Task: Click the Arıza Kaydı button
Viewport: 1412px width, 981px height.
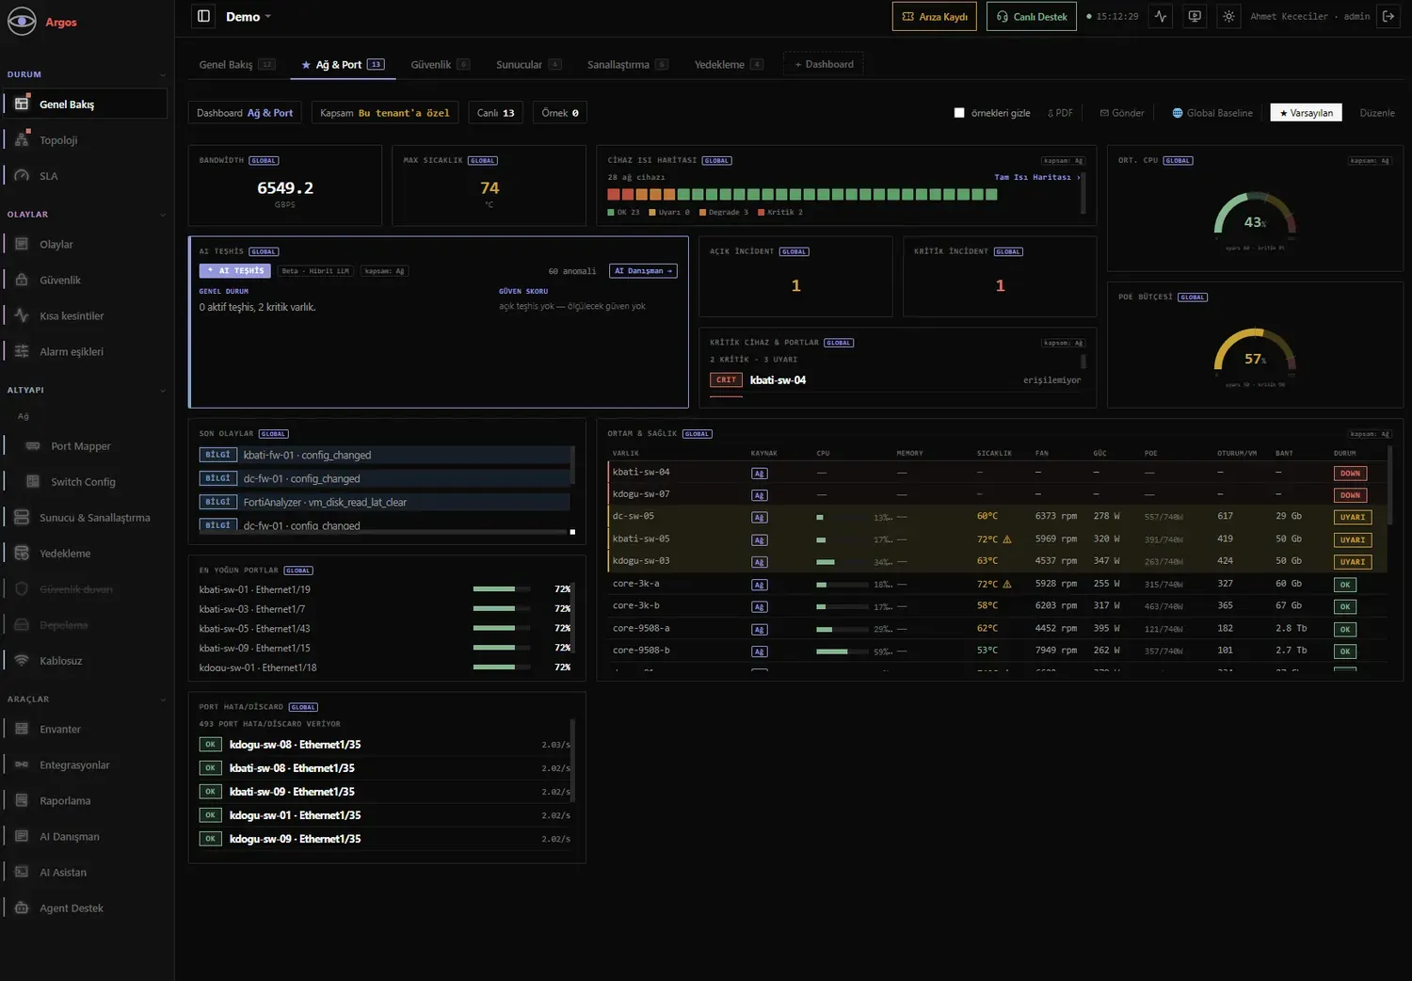Action: (x=934, y=16)
